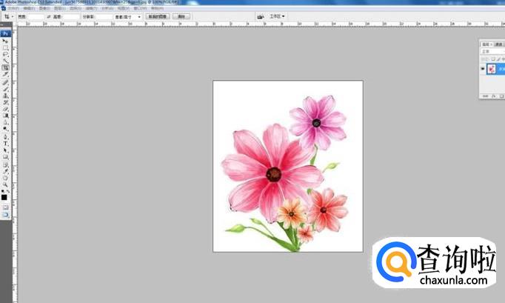Click the Front Image button
Image resolution: width=505 pixels, height=303 pixels.
(x=157, y=16)
